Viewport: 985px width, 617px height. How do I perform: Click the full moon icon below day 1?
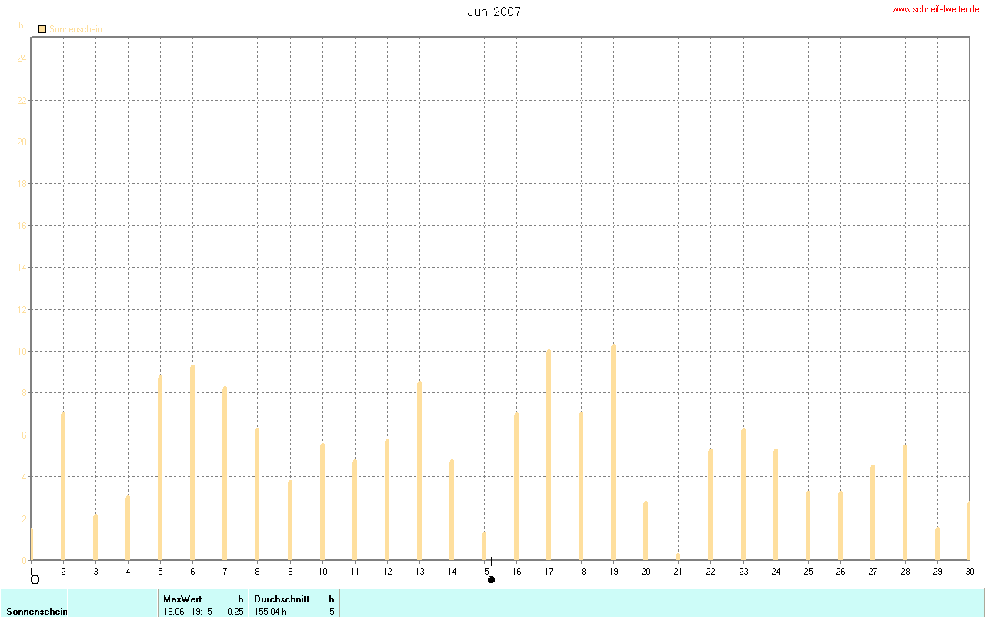[35, 579]
